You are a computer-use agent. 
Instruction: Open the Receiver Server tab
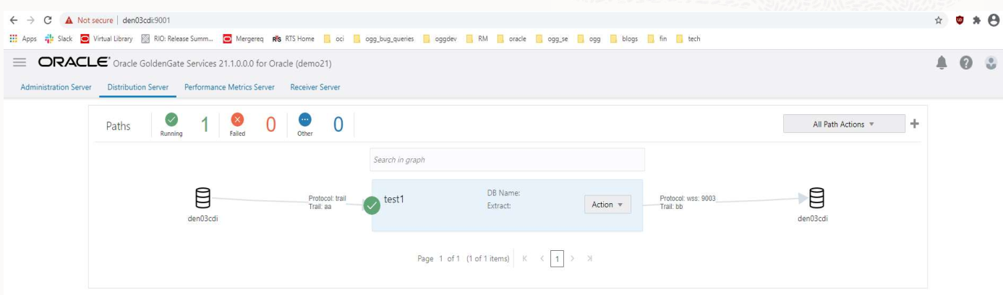point(315,87)
